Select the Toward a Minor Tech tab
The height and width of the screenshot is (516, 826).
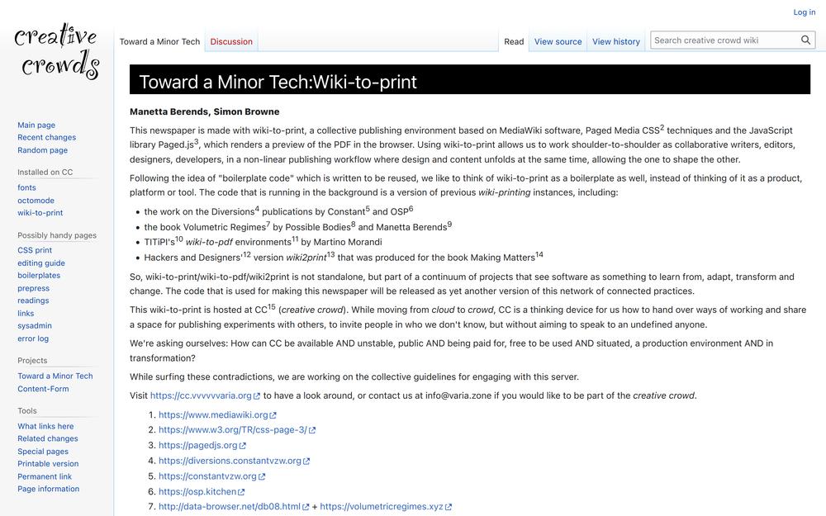(159, 41)
